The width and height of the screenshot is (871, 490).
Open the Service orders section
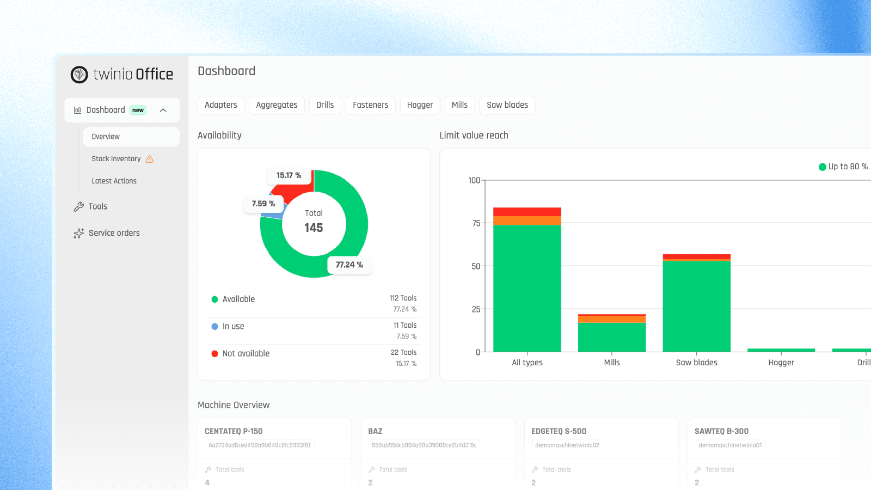114,233
